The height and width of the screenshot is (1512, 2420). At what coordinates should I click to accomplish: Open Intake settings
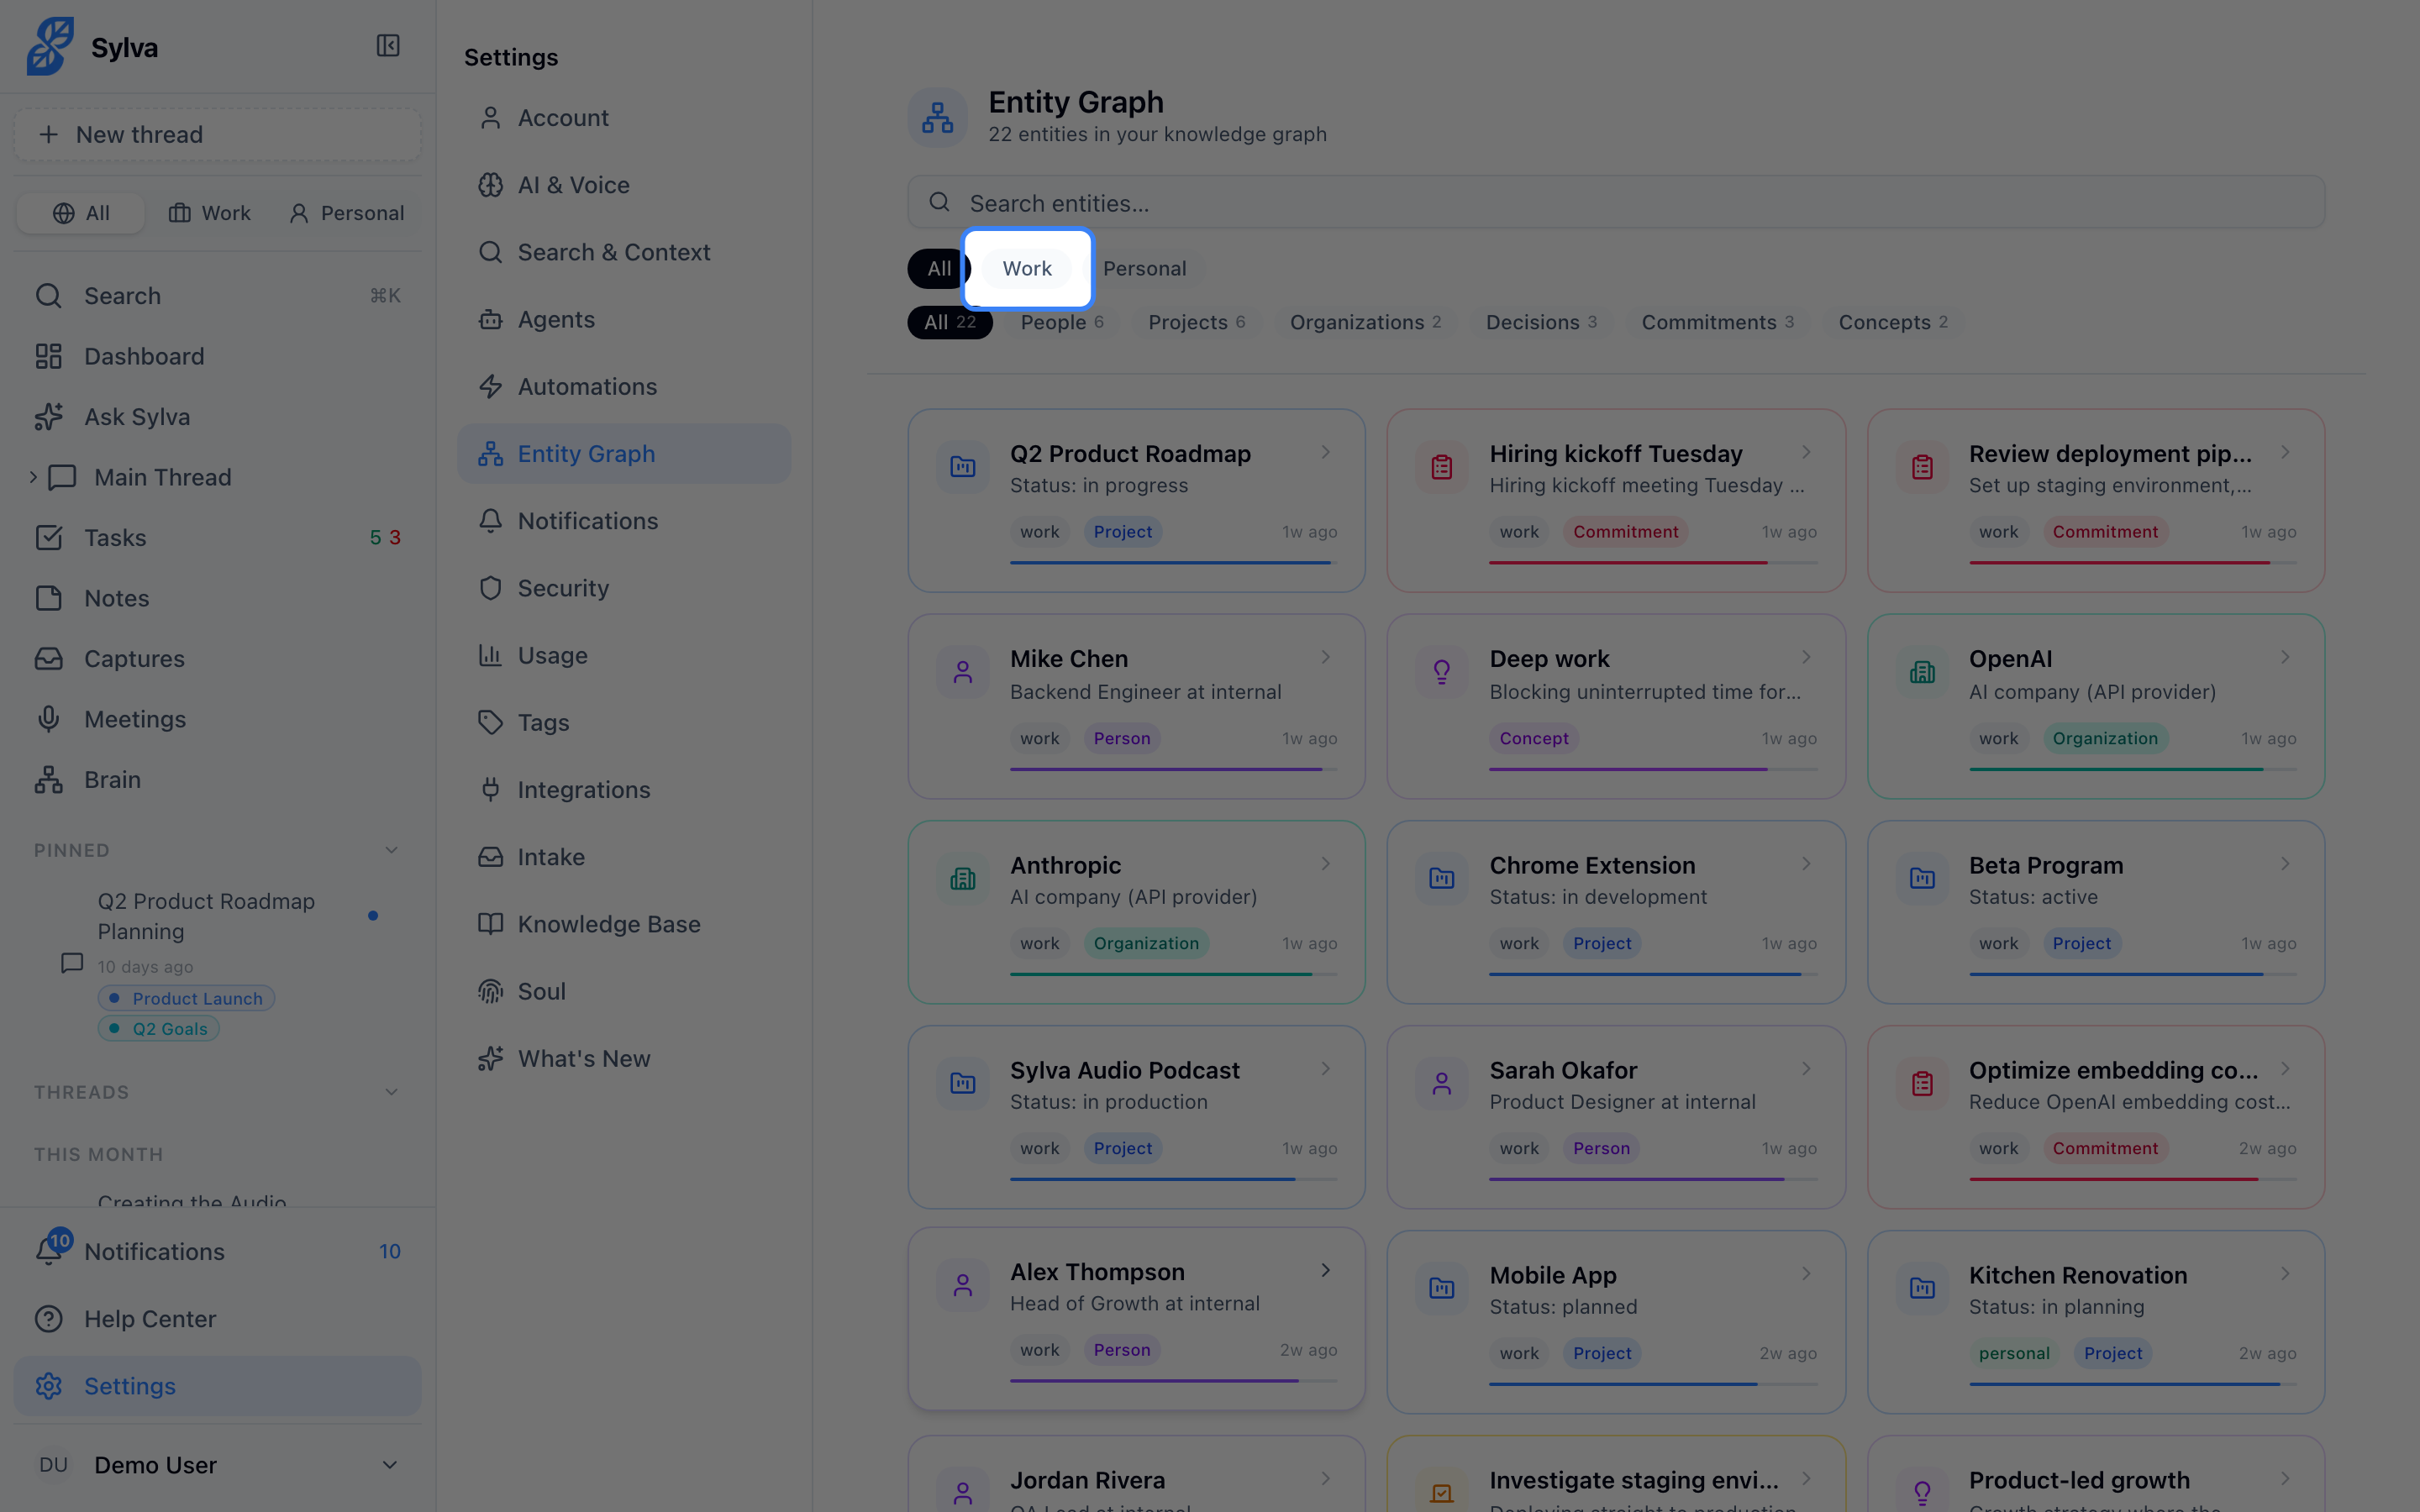(x=624, y=857)
